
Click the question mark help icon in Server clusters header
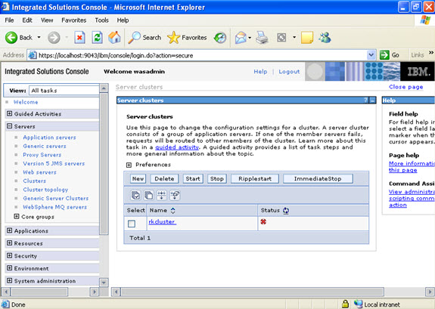(x=366, y=100)
